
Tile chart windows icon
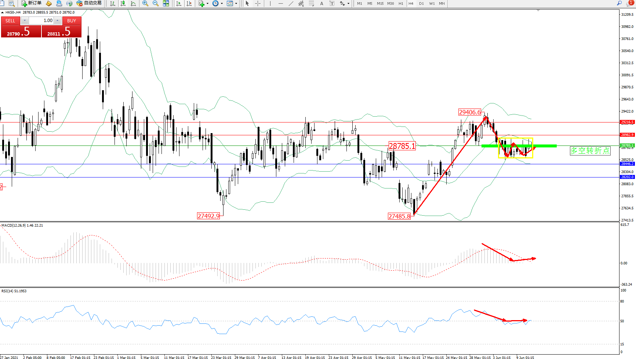(166, 3)
